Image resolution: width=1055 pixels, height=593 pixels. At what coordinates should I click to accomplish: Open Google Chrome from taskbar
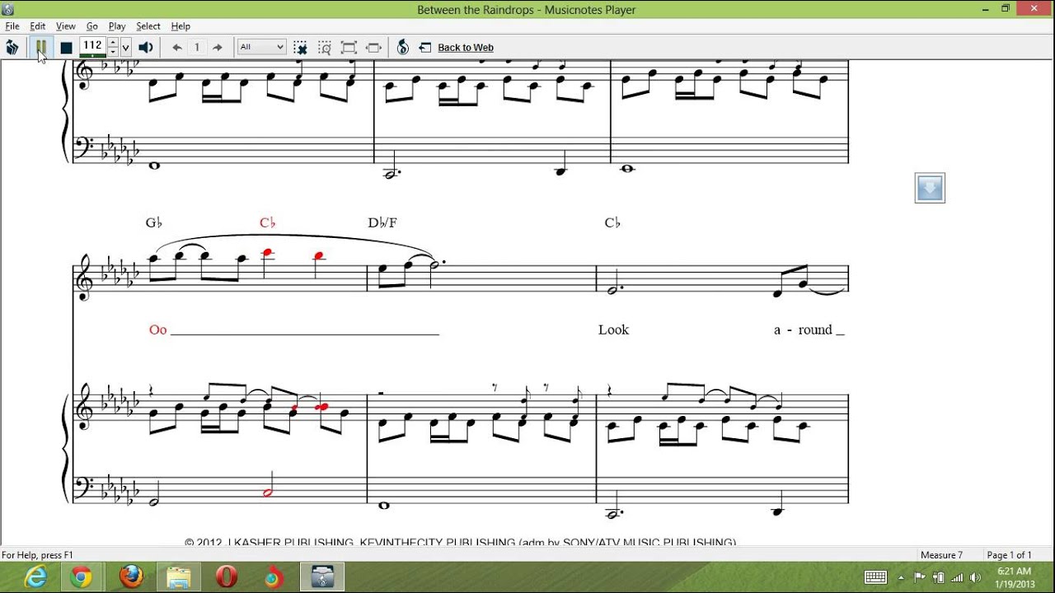coord(81,577)
